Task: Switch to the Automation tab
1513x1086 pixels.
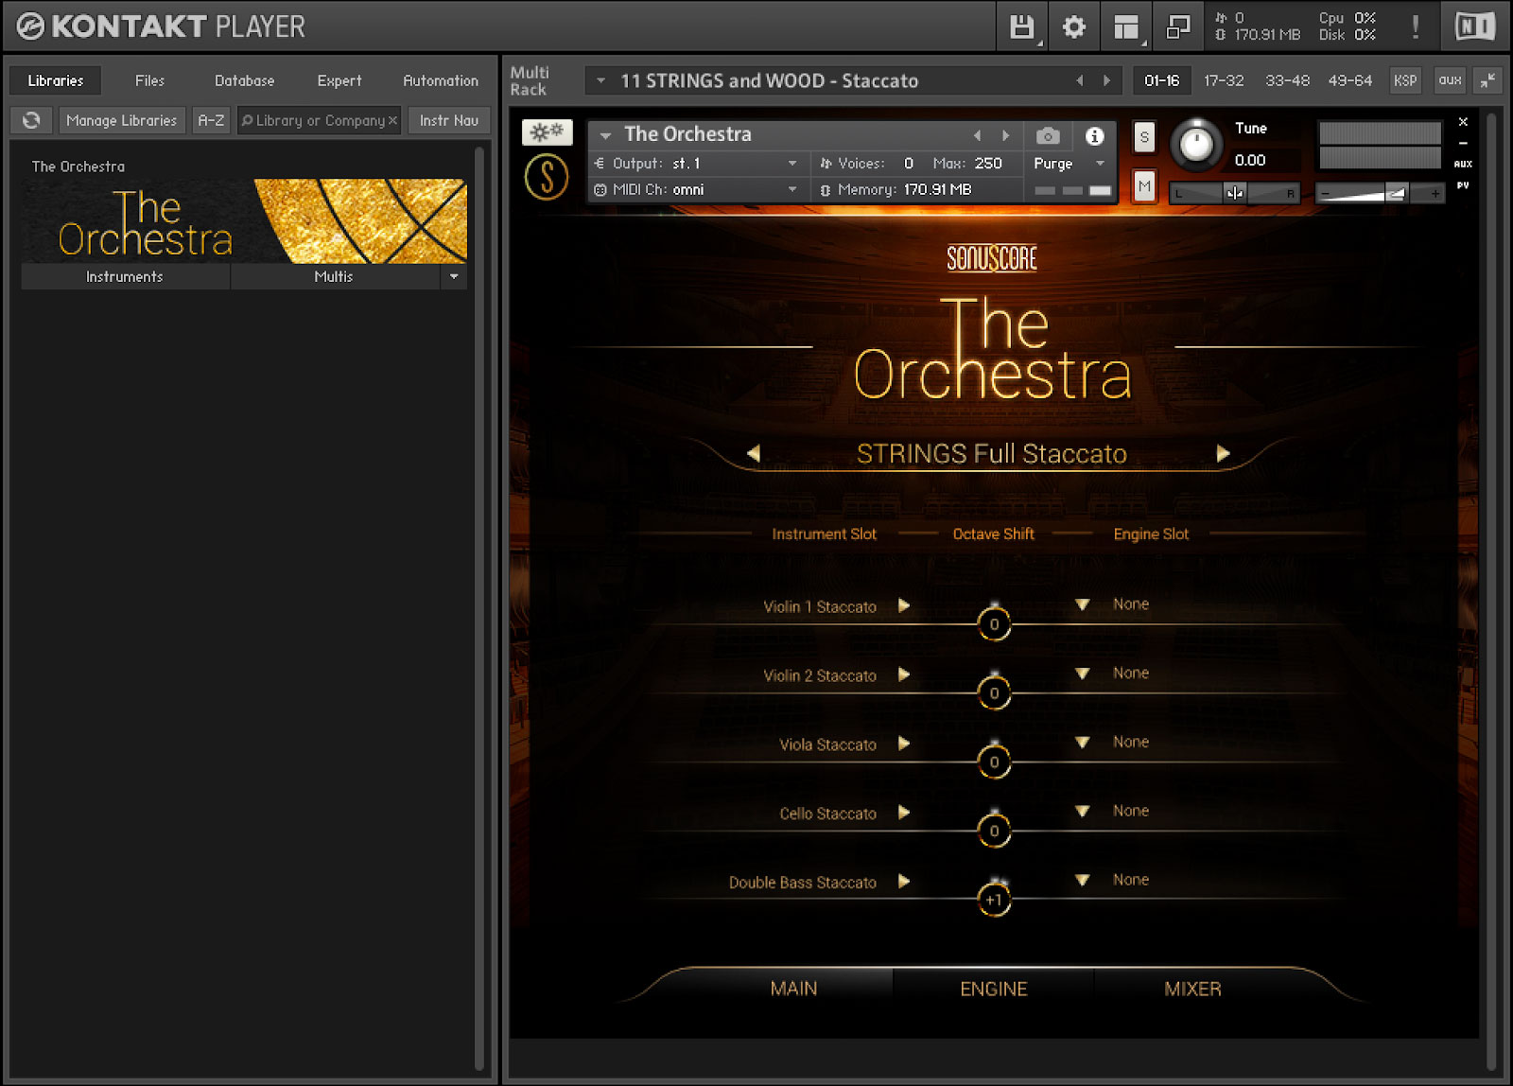Action: coord(441,80)
